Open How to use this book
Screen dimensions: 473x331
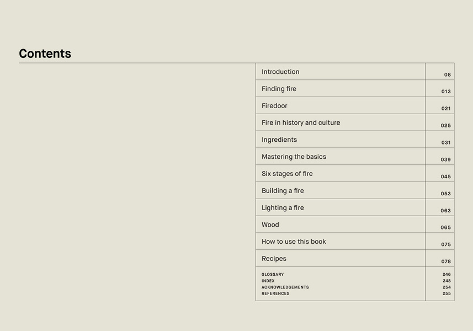(294, 242)
